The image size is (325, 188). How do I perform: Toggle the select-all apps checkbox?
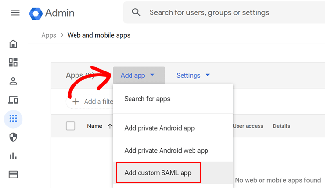click(70, 126)
